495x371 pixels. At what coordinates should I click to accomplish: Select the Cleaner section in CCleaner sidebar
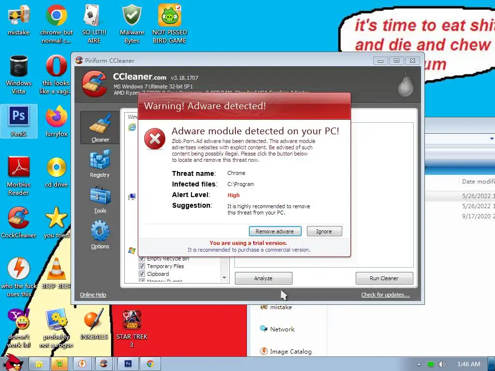point(100,128)
